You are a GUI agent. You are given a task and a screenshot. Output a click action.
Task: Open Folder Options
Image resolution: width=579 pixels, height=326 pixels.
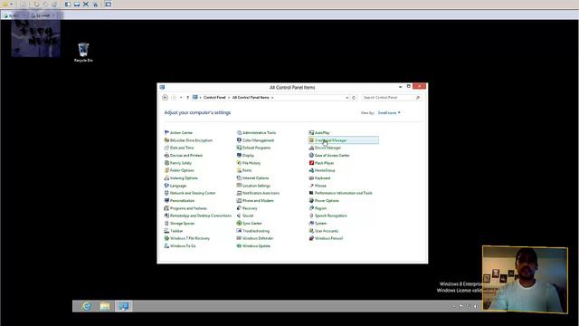tap(179, 170)
